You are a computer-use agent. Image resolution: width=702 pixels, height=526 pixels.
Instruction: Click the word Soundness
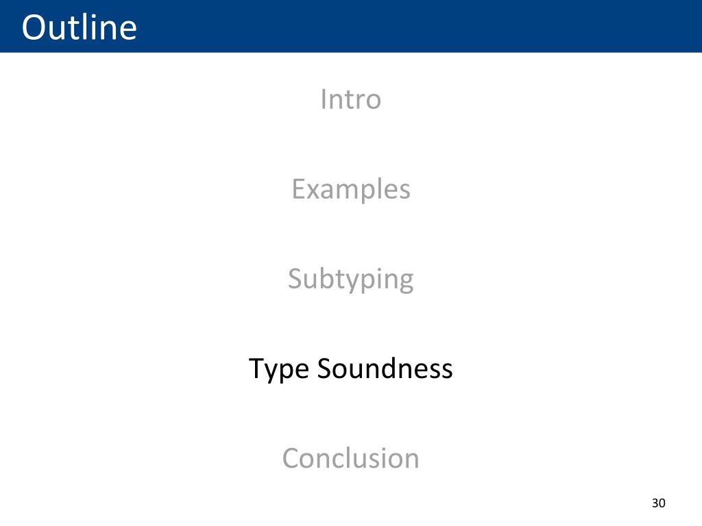click(385, 368)
